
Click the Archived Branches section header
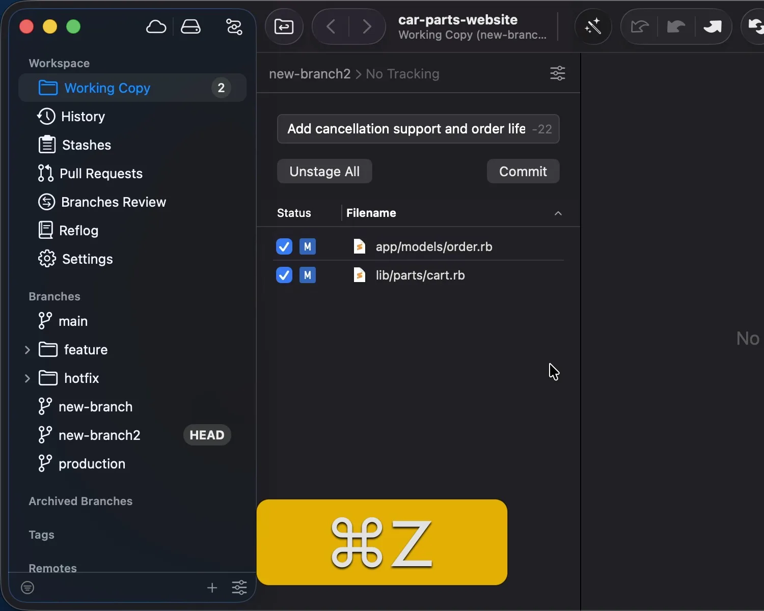(80, 501)
